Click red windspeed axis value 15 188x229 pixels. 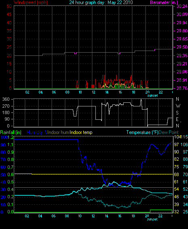point(9,64)
